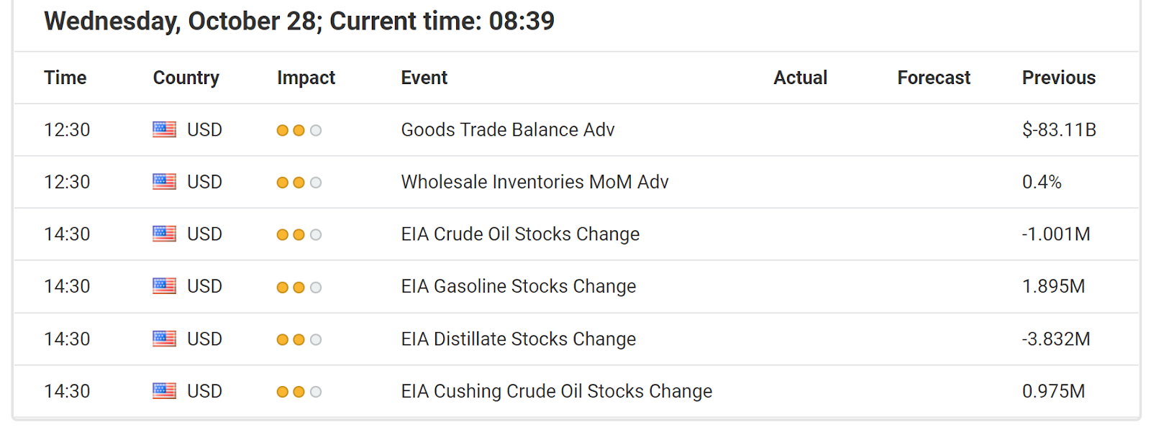Click the US flag in EIA Cushing Crude row
This screenshot has height=427, width=1151.
coord(164,391)
